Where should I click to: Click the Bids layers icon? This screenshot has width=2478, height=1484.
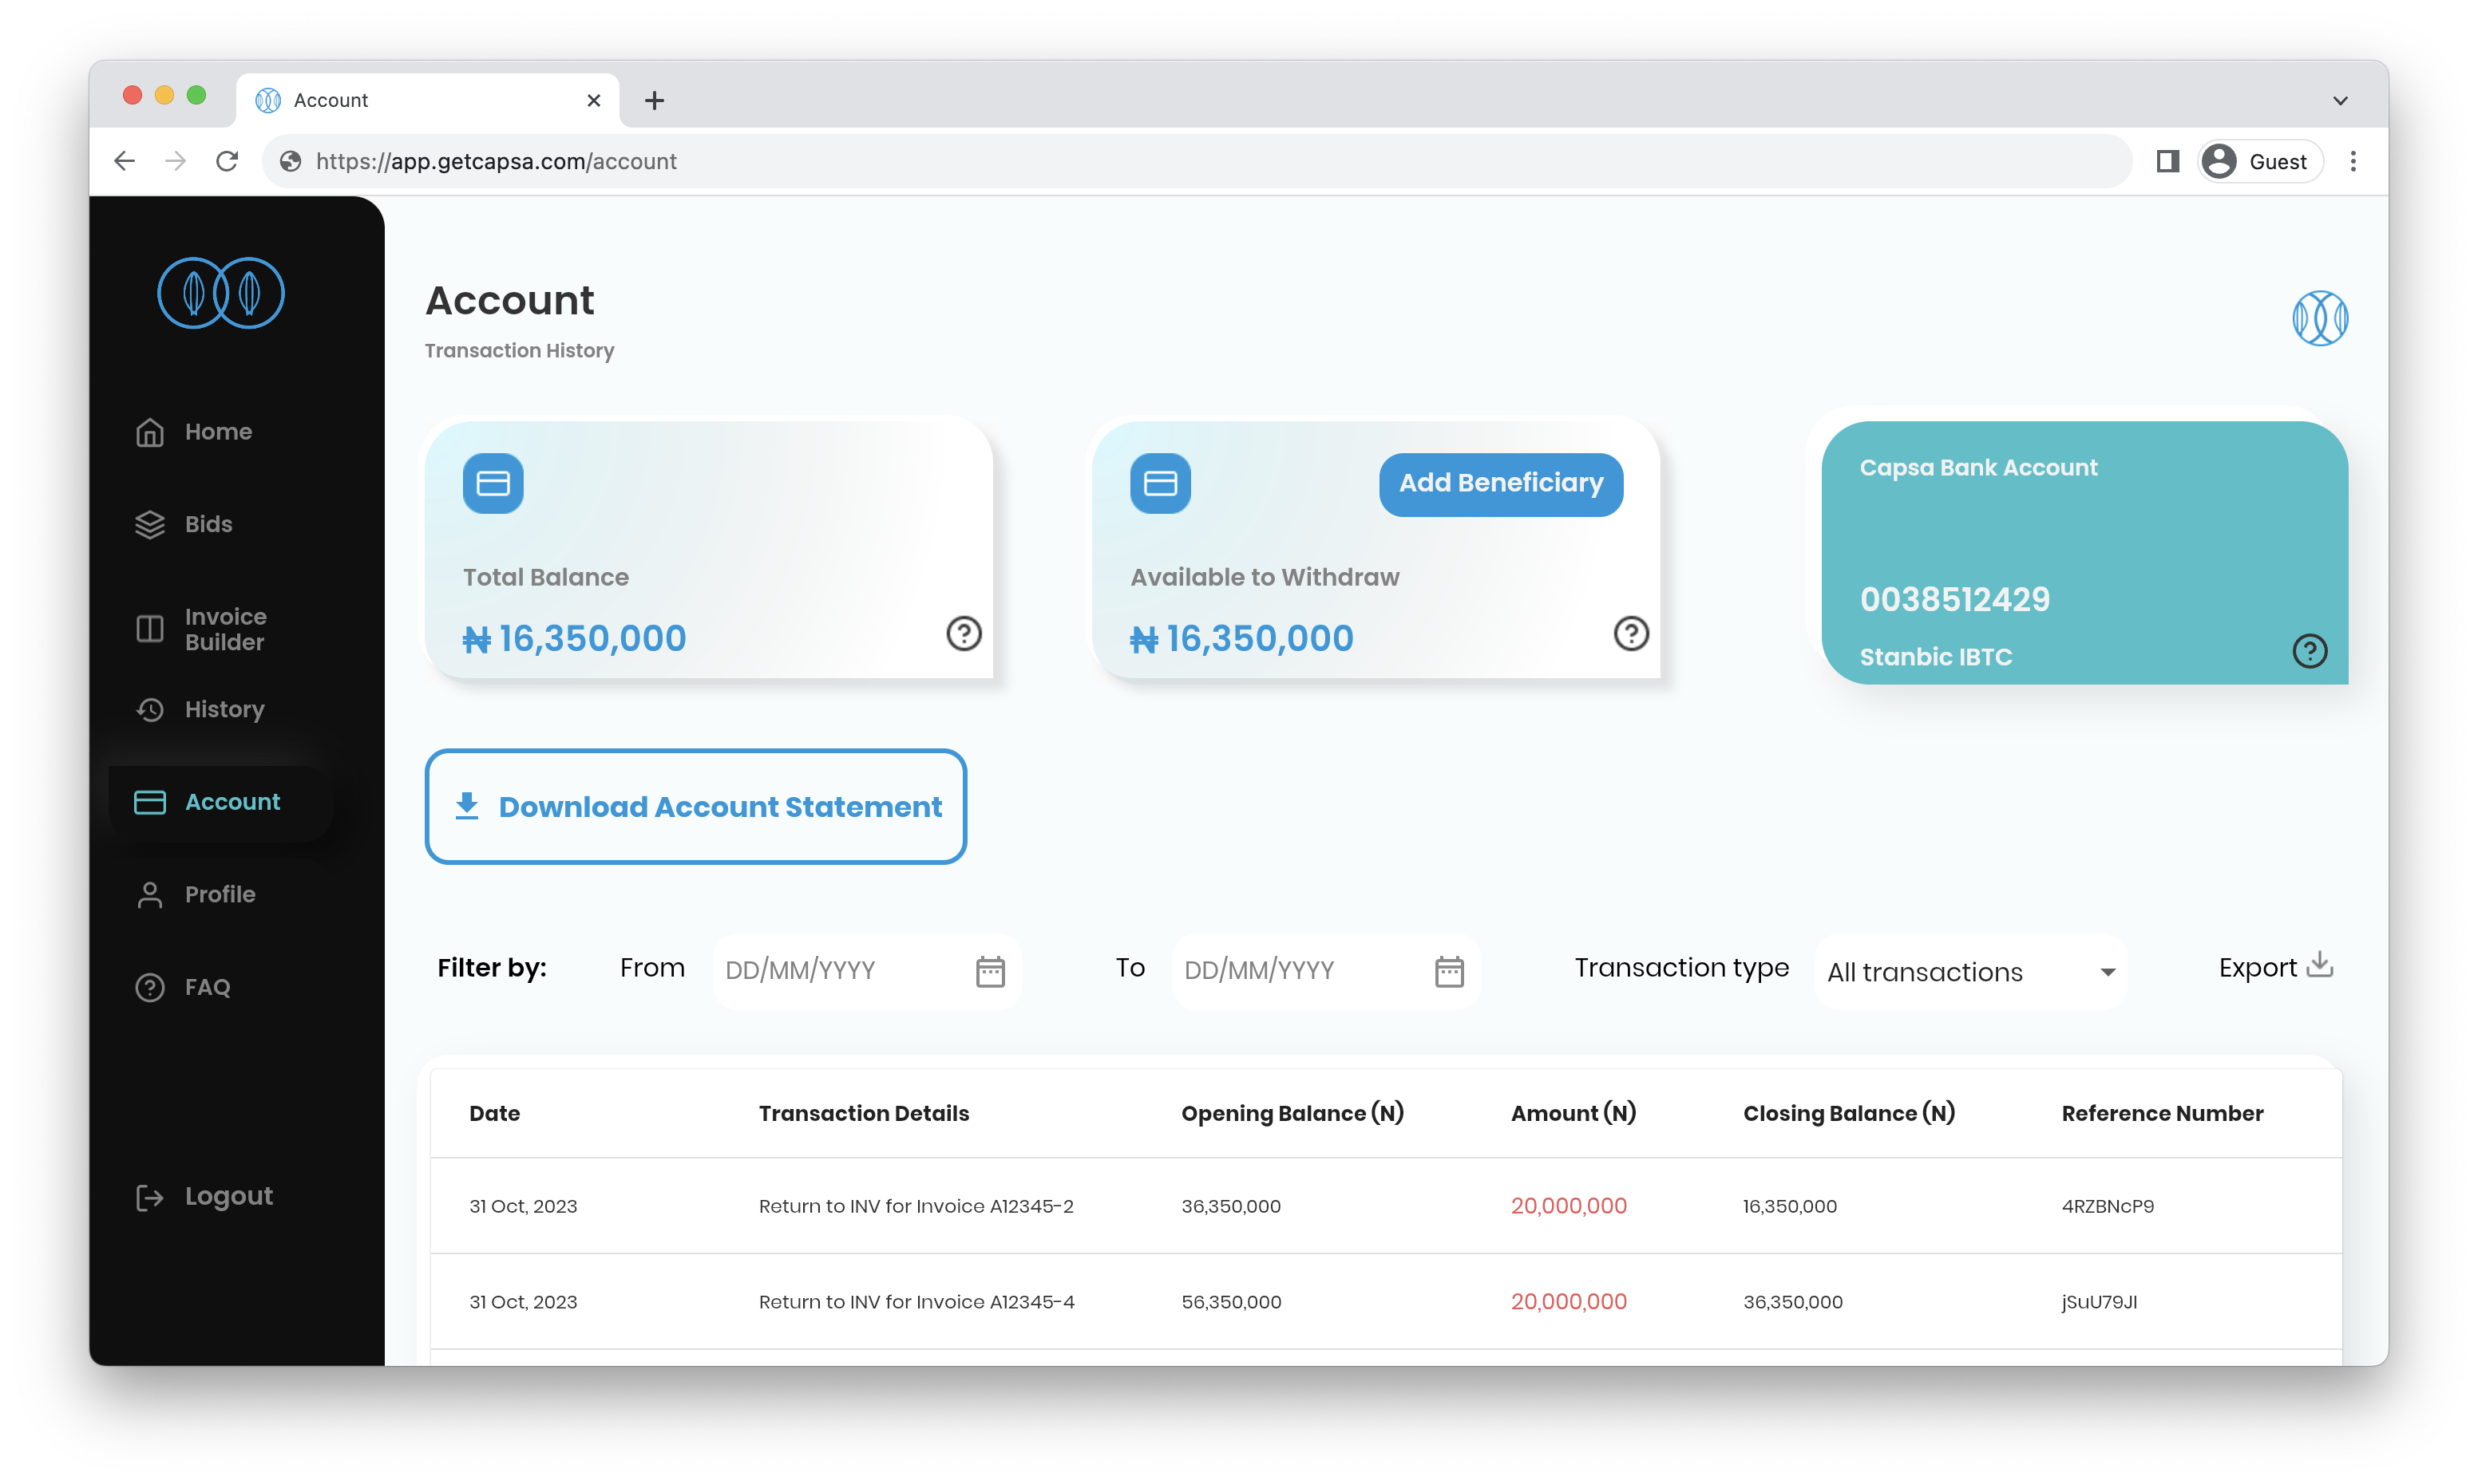[150, 524]
